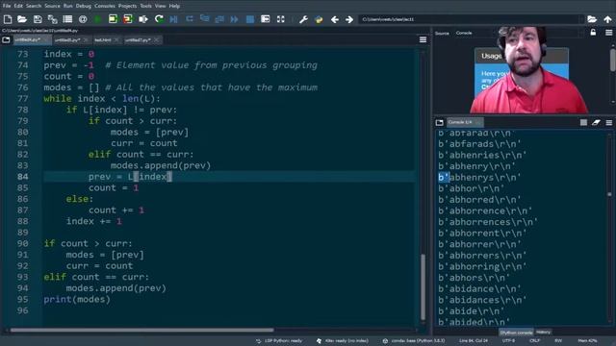Open the Help menu
This screenshot has height=346, width=616.
tap(174, 6)
